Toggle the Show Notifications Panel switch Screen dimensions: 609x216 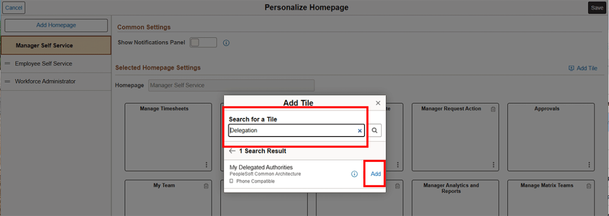[203, 43]
